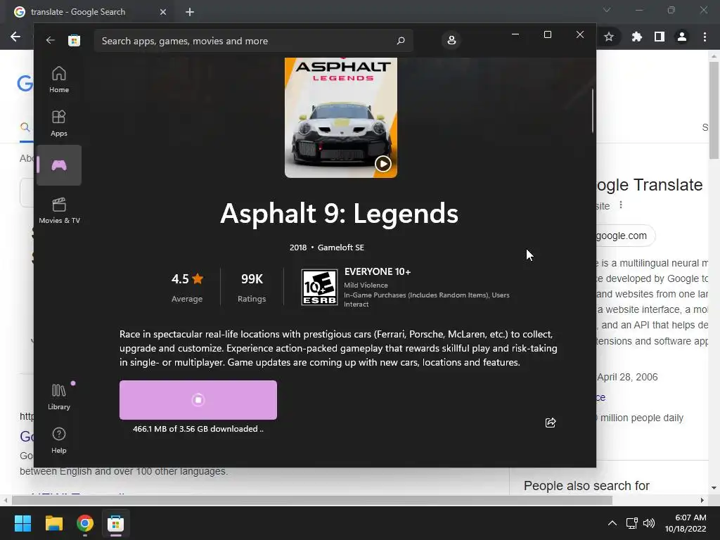
Task: Click Chrome page vertical scrollbar
Action: (x=714, y=110)
